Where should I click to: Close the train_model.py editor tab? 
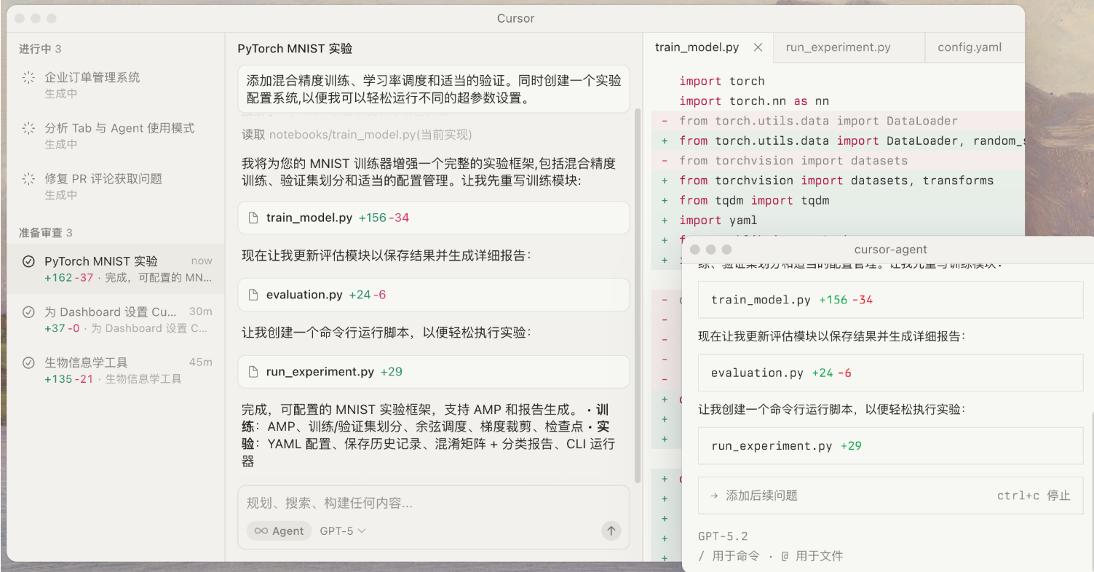coord(758,47)
